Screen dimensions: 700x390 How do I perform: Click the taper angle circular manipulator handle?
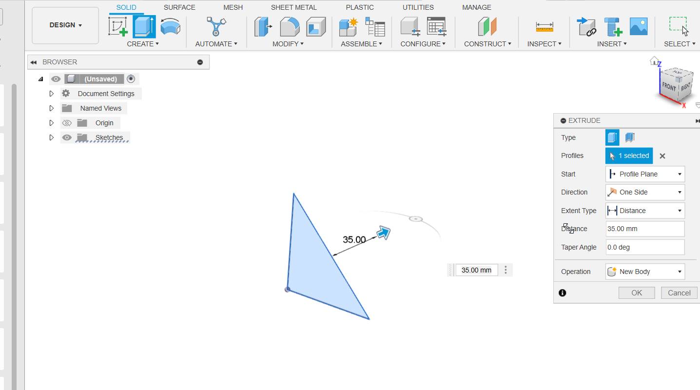pos(415,219)
